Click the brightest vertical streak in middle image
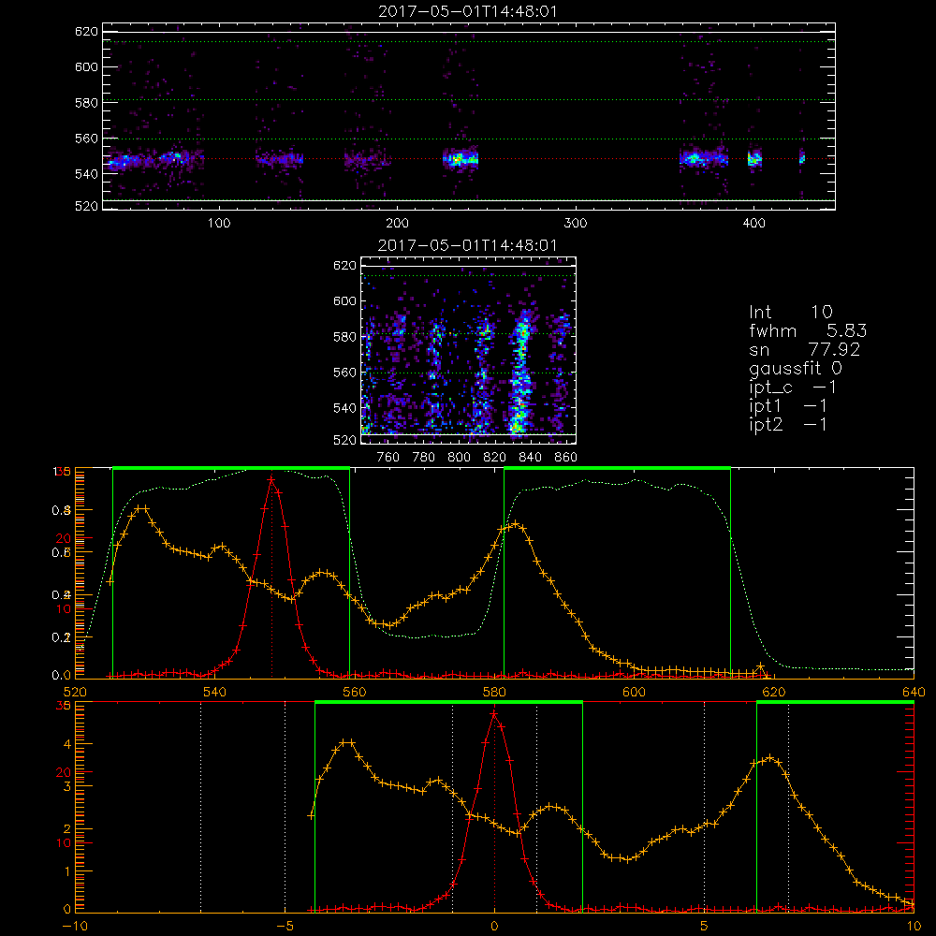 point(520,373)
